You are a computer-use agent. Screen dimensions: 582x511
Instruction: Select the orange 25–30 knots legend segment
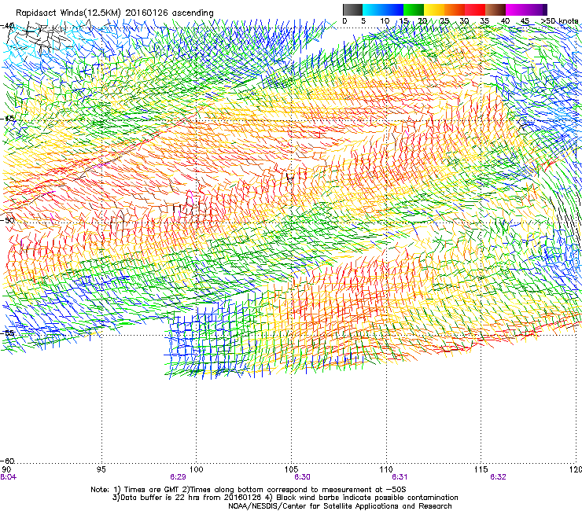(455, 9)
